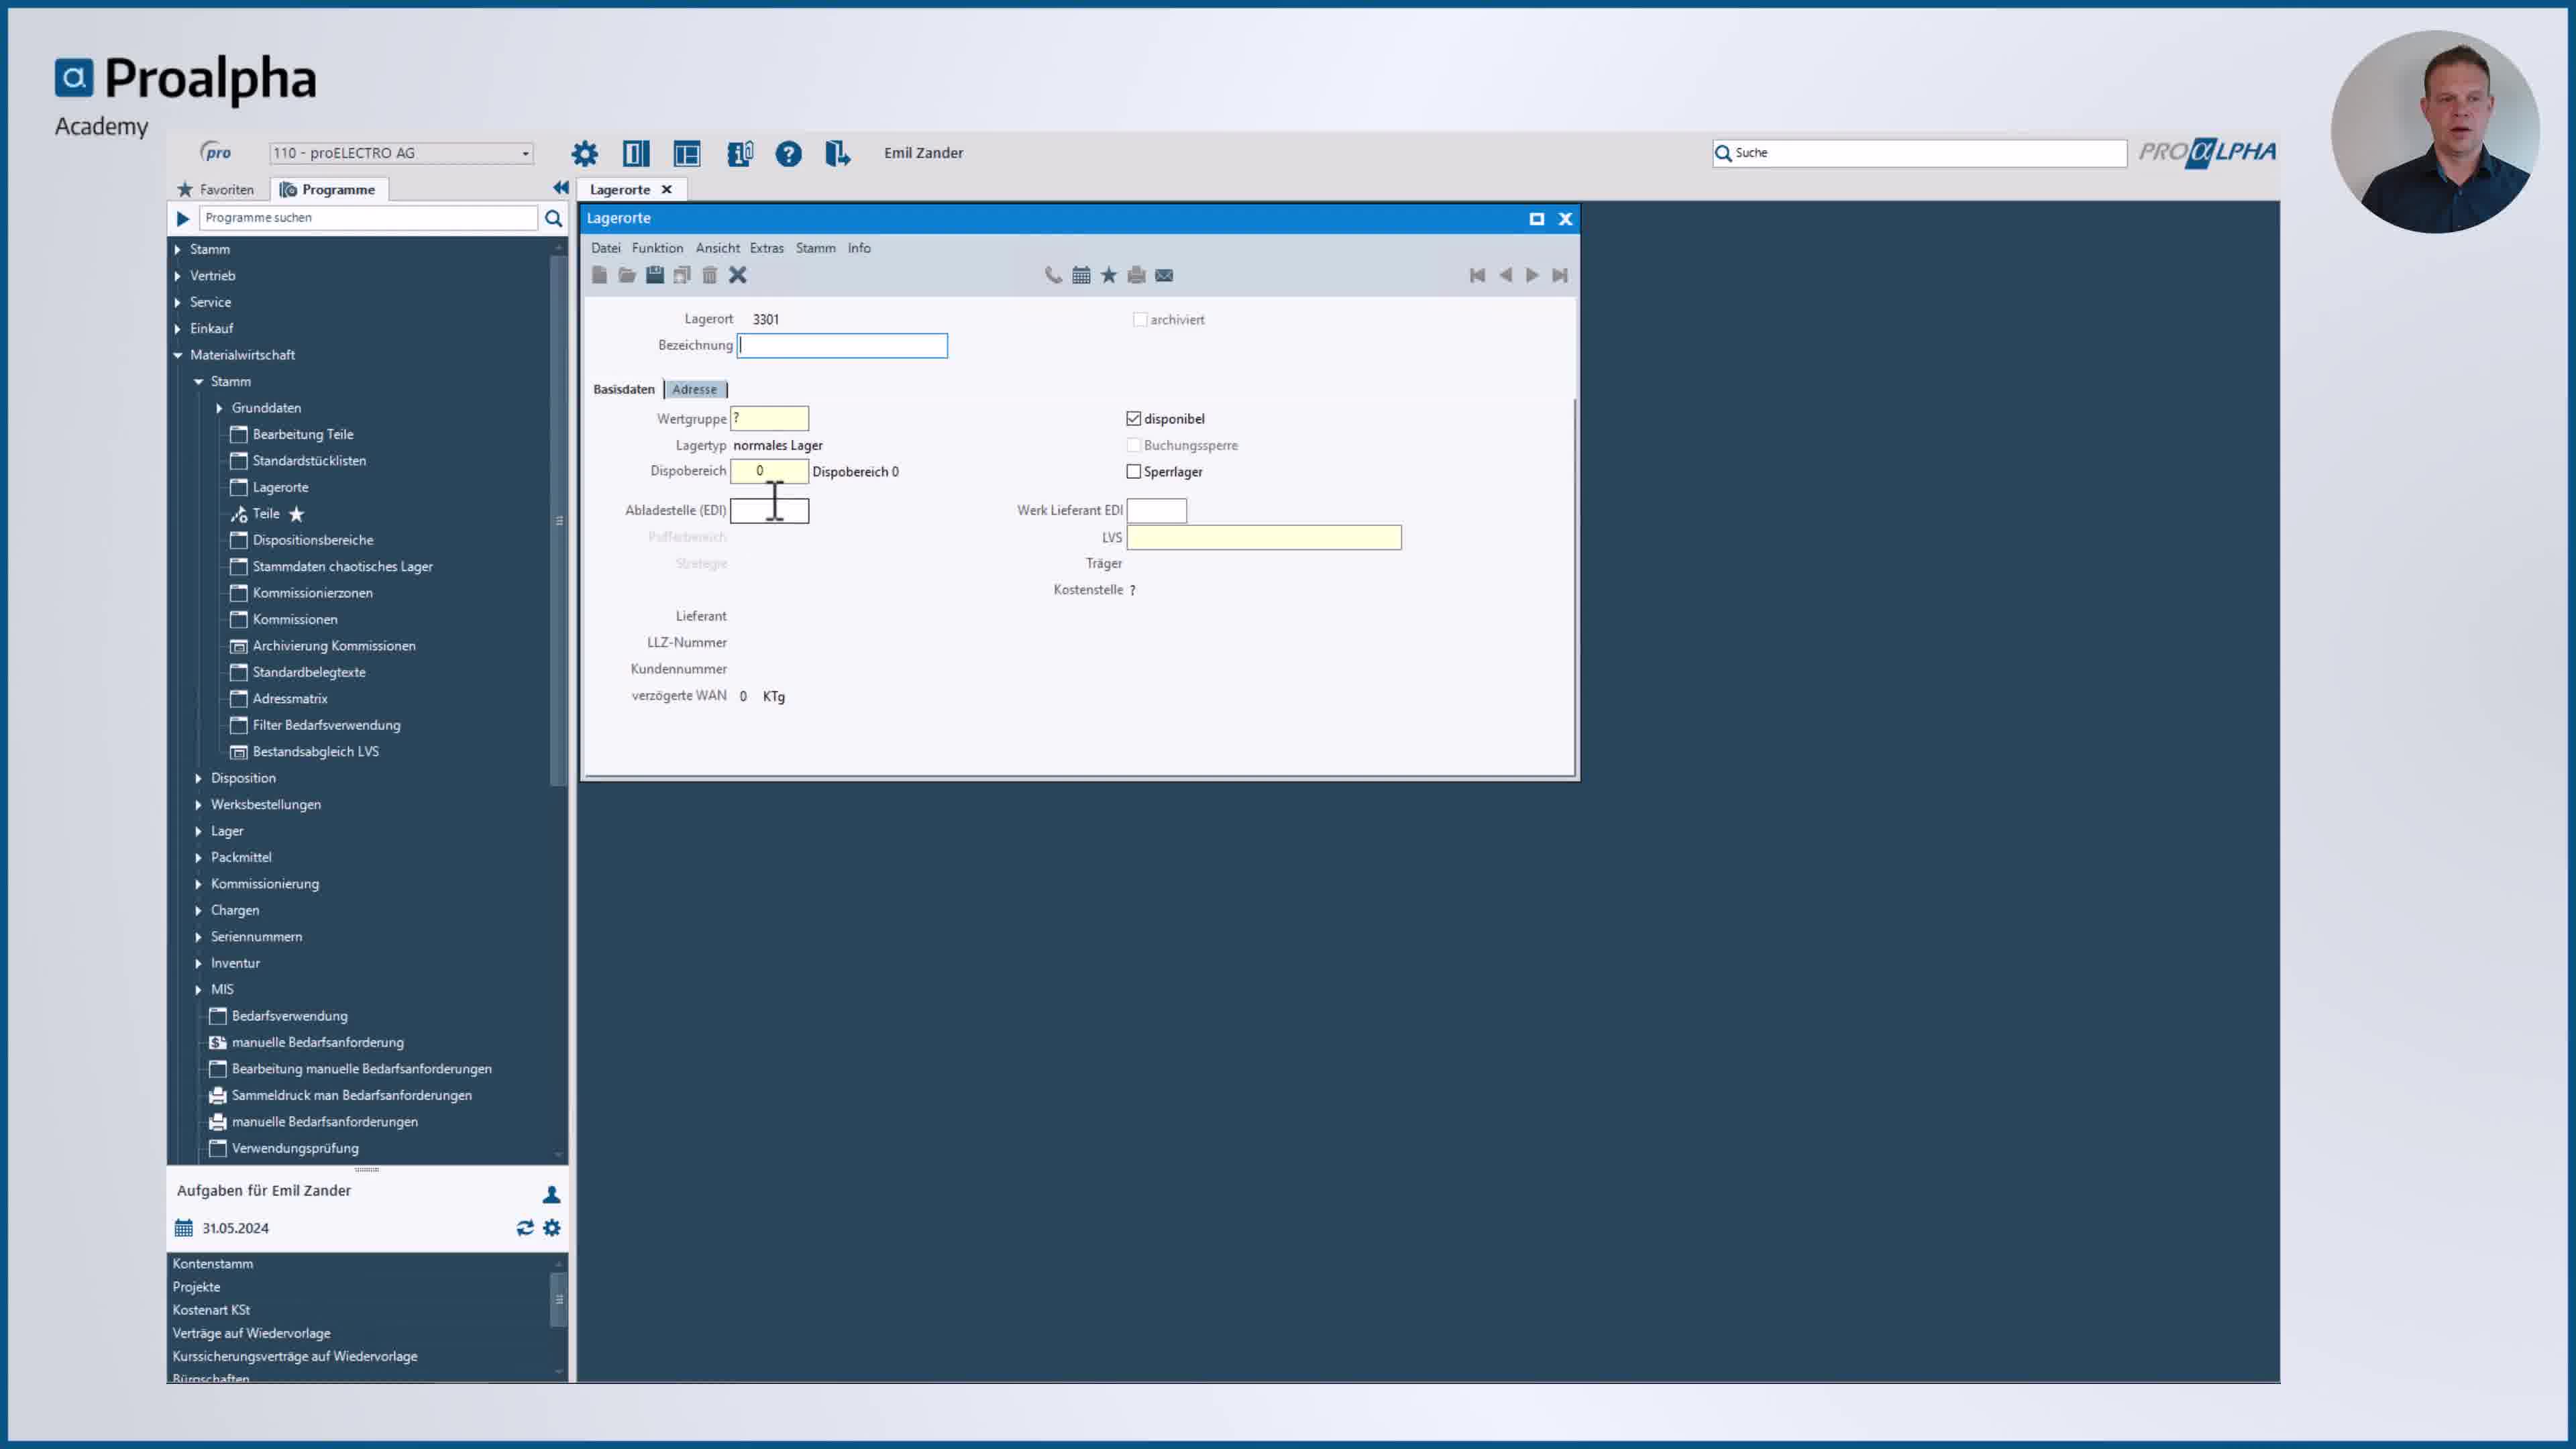Uncheck the disponibel checkbox
The width and height of the screenshot is (2576, 1449).
coord(1134,419)
